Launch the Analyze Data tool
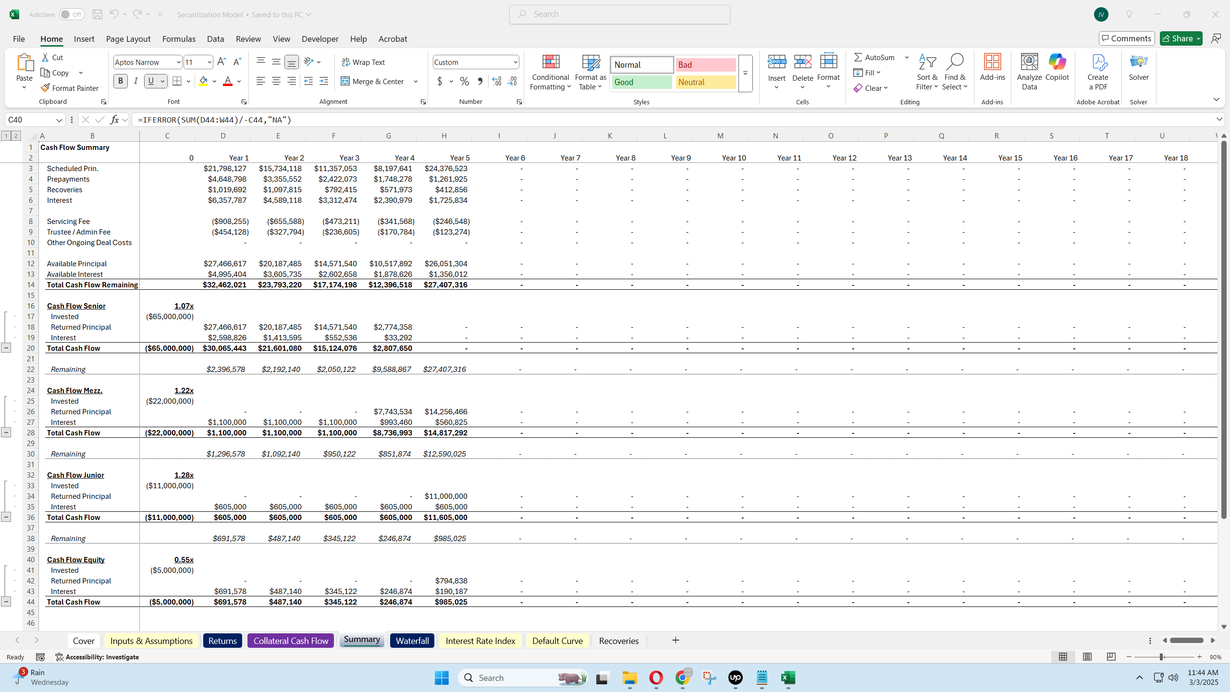Screen dimensions: 1230x692 tap(1029, 72)
